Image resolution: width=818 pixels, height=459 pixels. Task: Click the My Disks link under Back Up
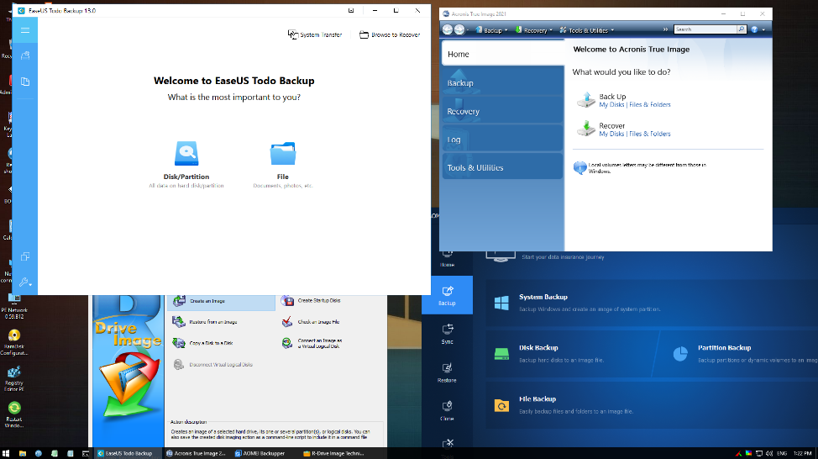click(611, 105)
